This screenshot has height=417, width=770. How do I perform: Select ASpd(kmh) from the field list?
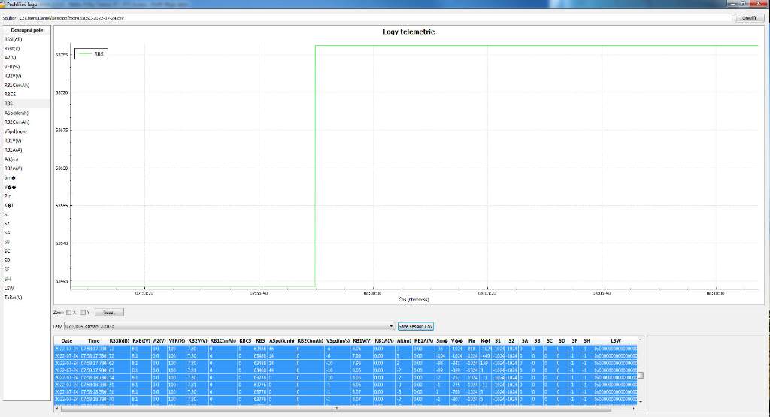(x=16, y=113)
